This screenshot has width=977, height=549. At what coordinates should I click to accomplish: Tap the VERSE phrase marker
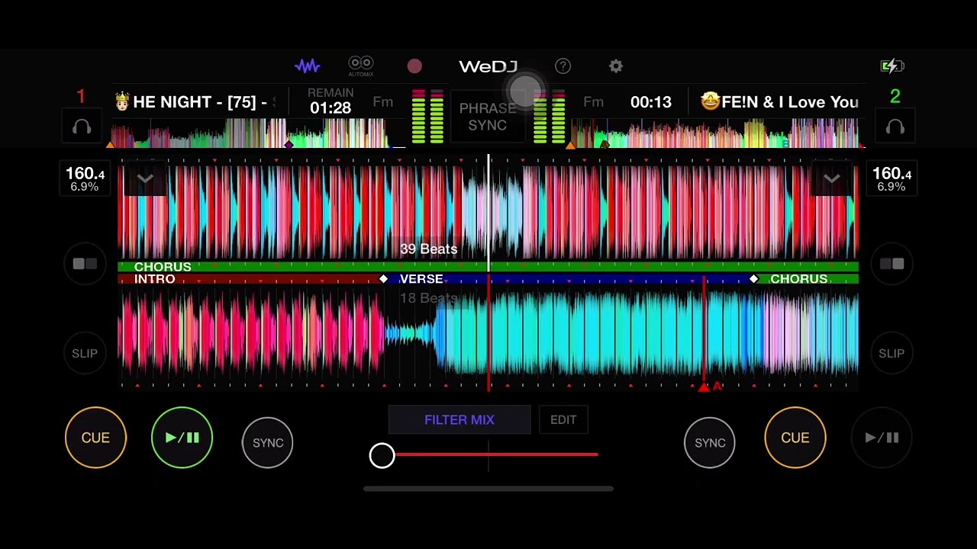421,279
